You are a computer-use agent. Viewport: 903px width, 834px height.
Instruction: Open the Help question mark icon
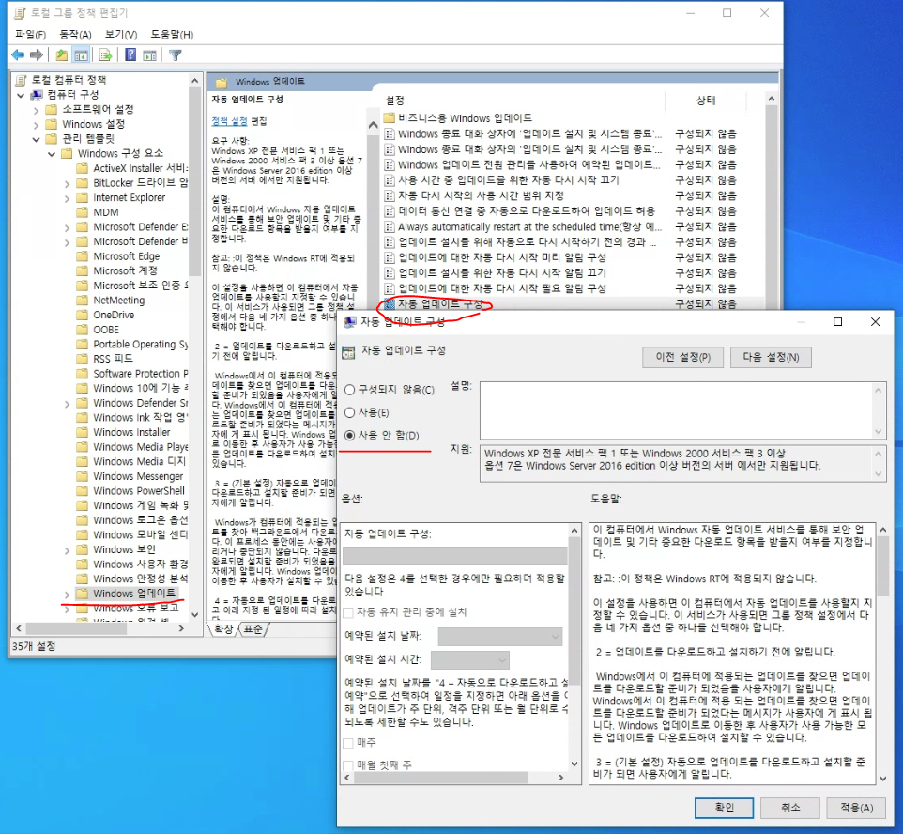click(x=130, y=55)
